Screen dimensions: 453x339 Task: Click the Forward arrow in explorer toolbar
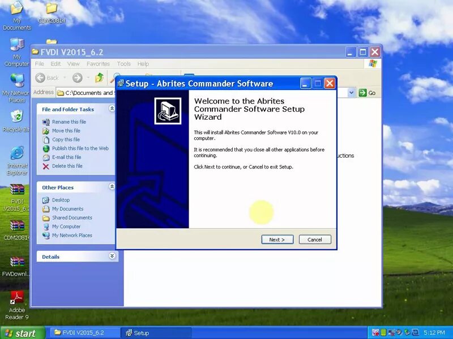click(78, 77)
